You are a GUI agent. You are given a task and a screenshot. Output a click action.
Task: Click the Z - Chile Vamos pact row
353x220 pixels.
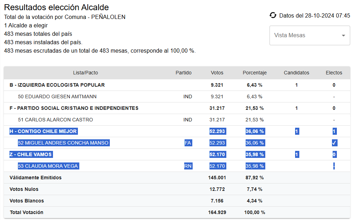point(31,154)
